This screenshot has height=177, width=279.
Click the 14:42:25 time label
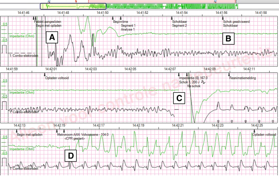coord(257,125)
